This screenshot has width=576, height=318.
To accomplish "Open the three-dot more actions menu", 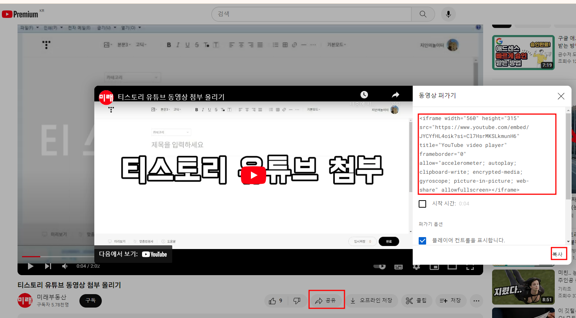I will (x=476, y=300).
